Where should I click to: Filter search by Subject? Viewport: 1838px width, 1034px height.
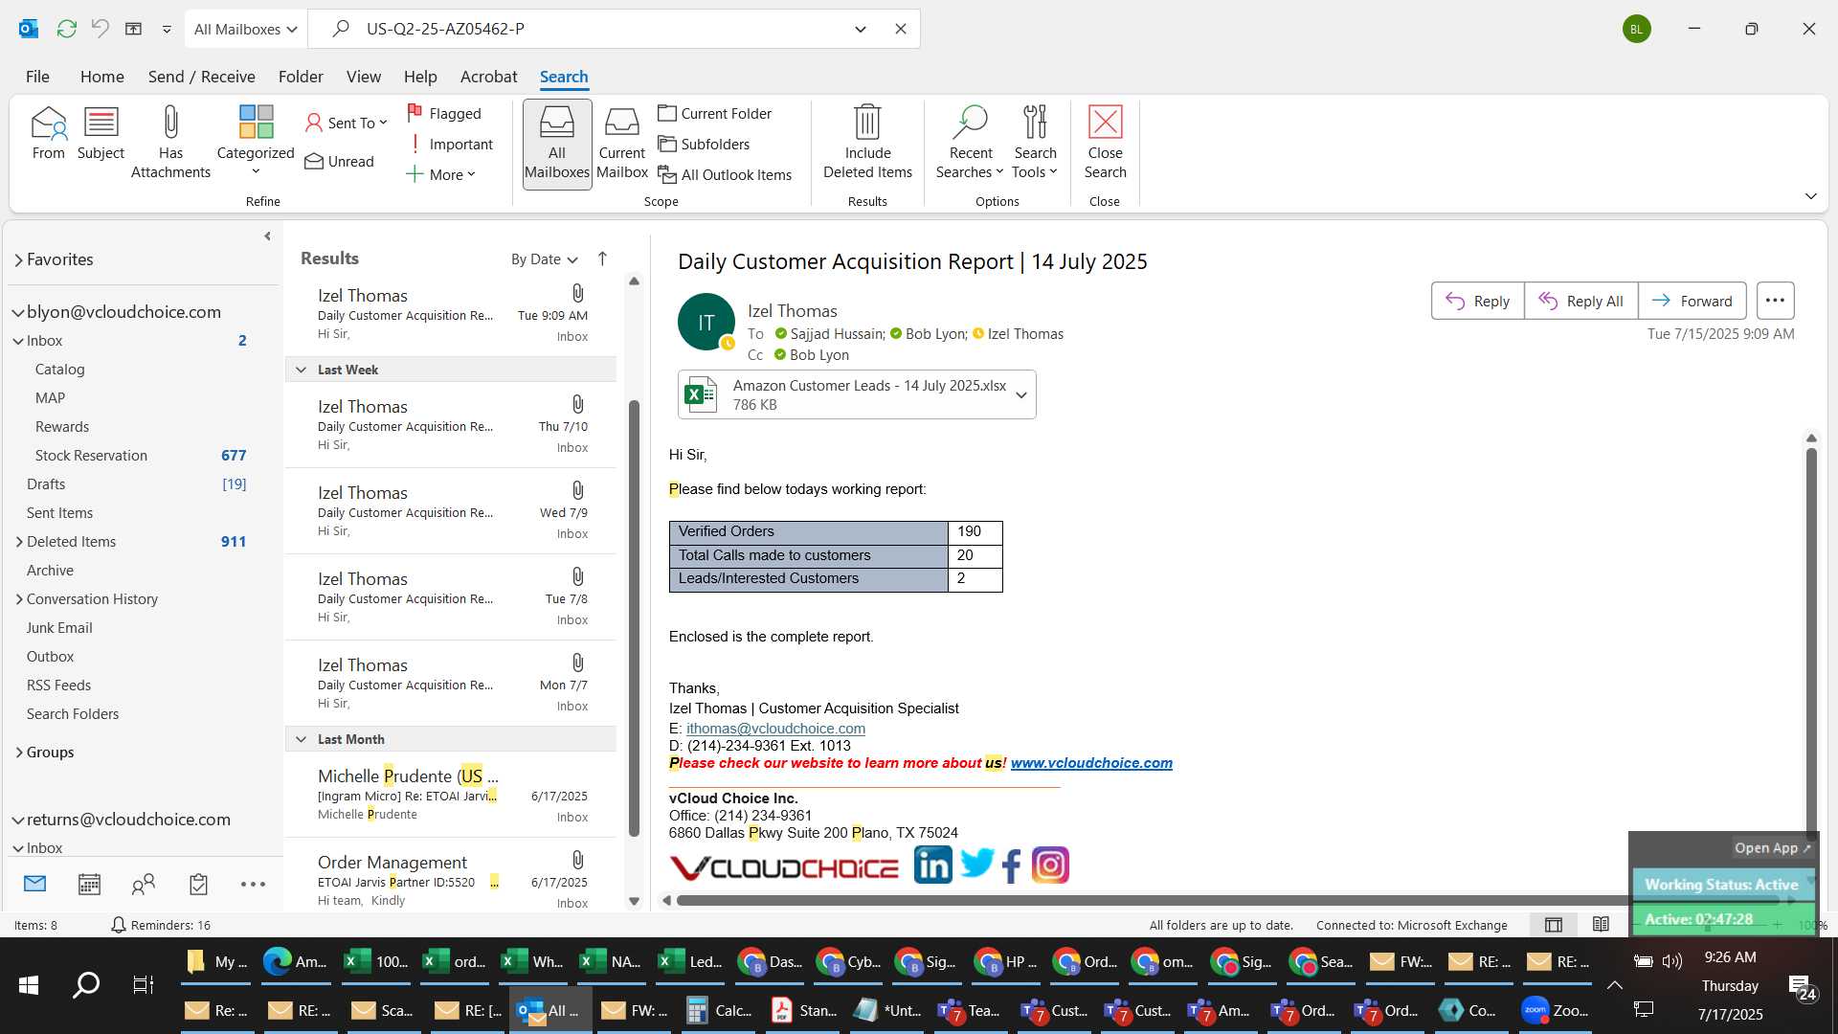(x=101, y=133)
